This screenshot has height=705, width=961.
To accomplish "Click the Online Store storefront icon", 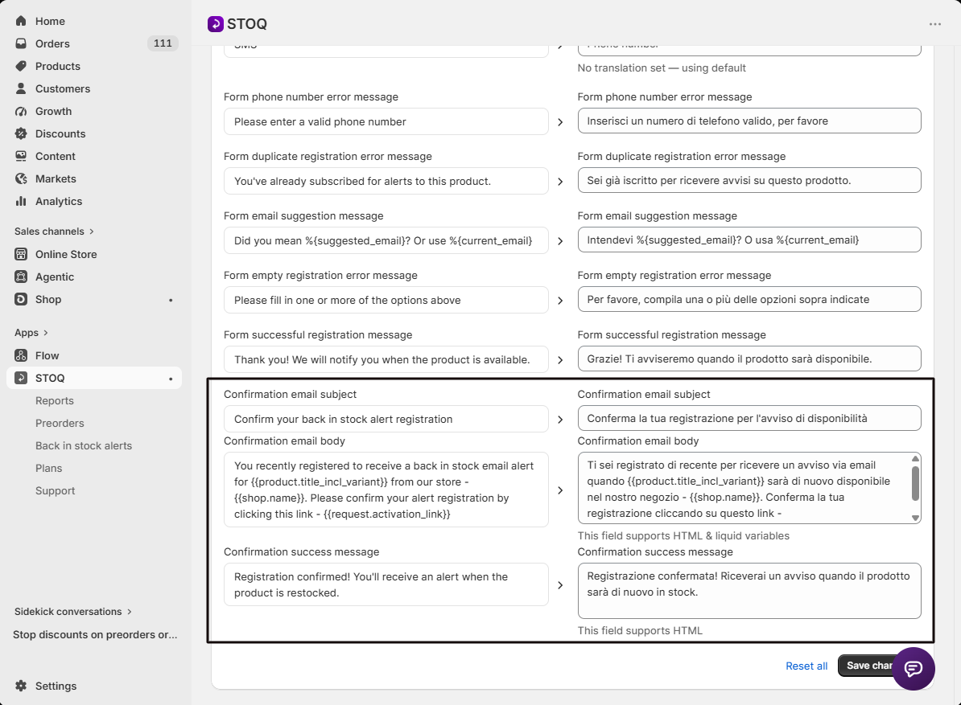I will [21, 254].
